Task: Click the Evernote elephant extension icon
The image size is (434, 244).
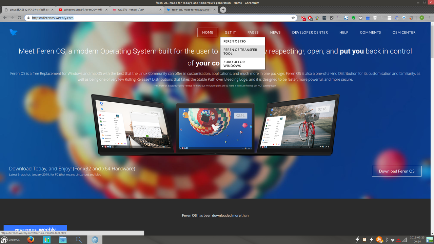Action: pyautogui.click(x=353, y=18)
